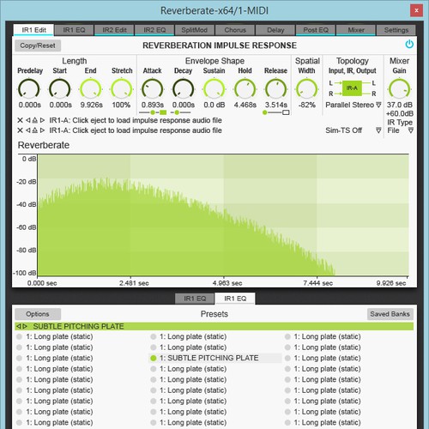Select the SUBTLE PITCHING PLATE preset radio
The width and height of the screenshot is (429, 429).
pyautogui.click(x=154, y=358)
